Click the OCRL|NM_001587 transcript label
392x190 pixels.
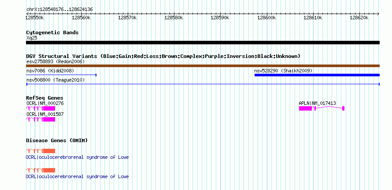45,114
